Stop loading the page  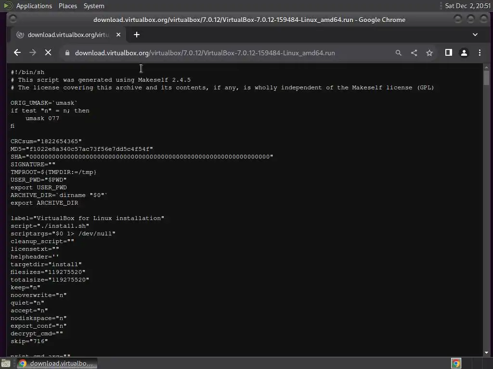48,53
